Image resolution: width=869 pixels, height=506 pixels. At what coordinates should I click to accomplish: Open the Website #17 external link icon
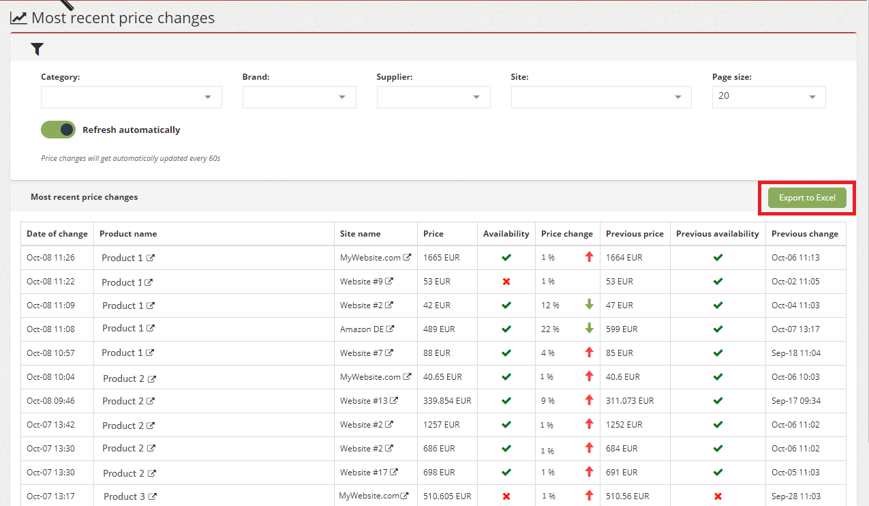394,472
